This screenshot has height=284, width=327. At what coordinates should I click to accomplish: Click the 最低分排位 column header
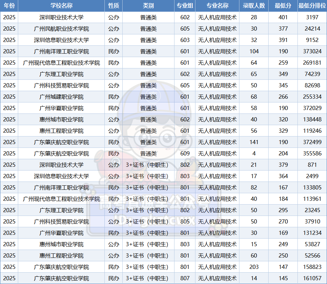[x=312, y=6]
